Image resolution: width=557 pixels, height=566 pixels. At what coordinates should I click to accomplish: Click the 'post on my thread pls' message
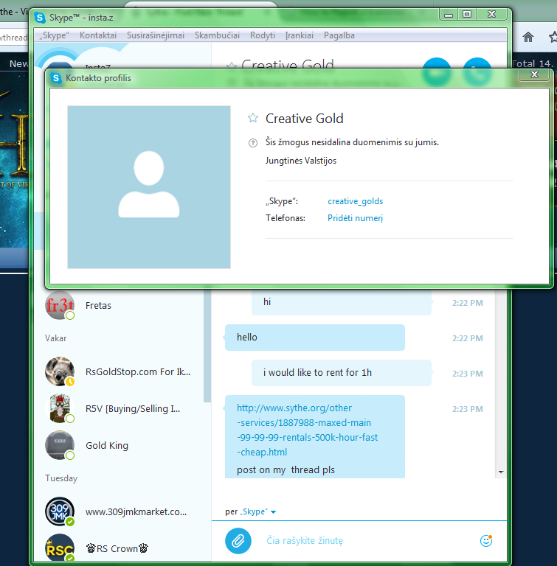pyautogui.click(x=286, y=469)
